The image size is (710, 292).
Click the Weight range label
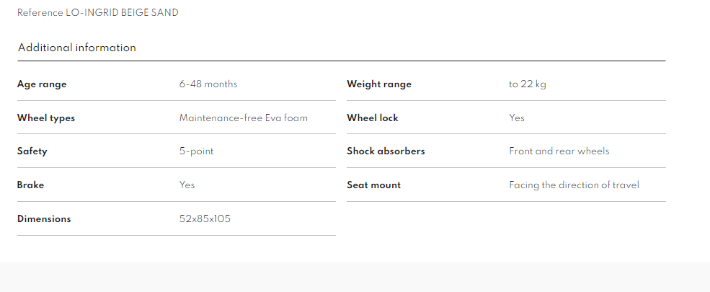click(x=379, y=84)
